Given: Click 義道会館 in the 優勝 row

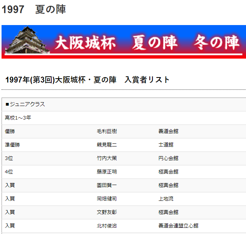Looking at the screenshot, I should 168,131.
